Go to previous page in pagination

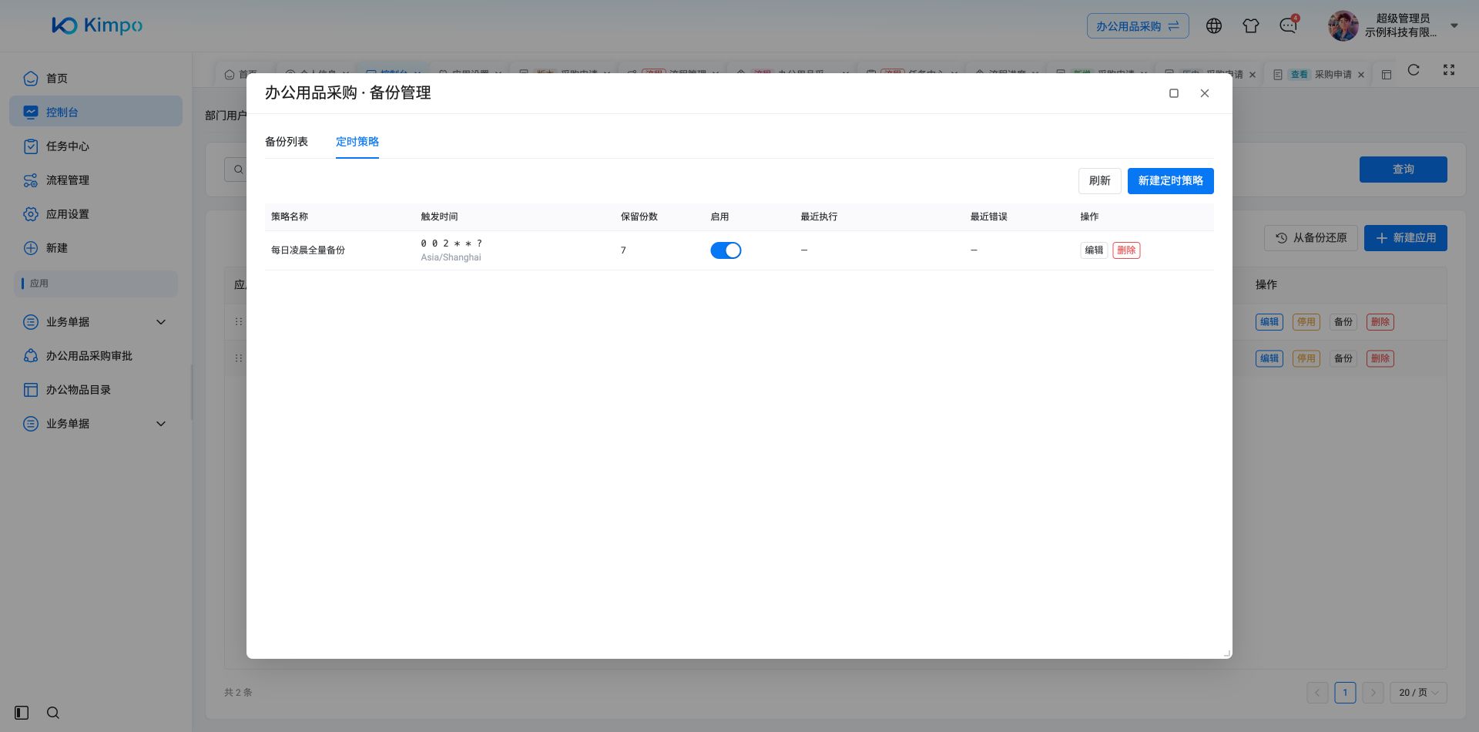point(1317,693)
